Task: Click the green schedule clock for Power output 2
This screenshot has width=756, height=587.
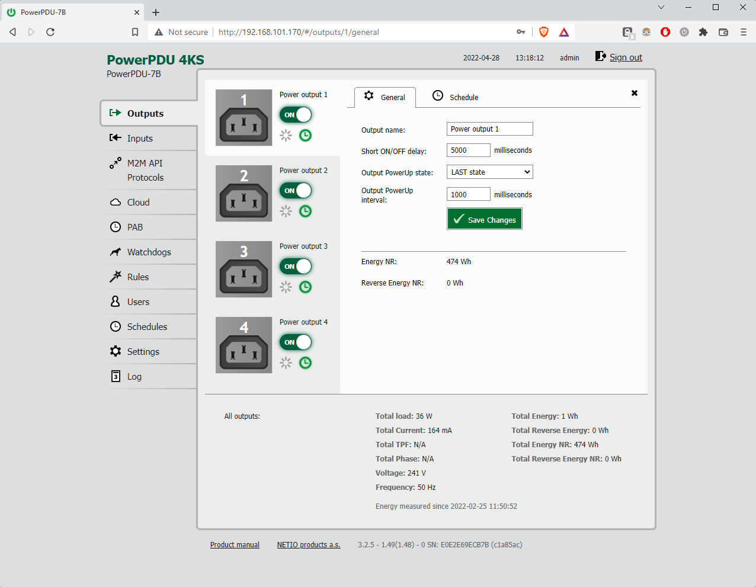Action: click(305, 211)
